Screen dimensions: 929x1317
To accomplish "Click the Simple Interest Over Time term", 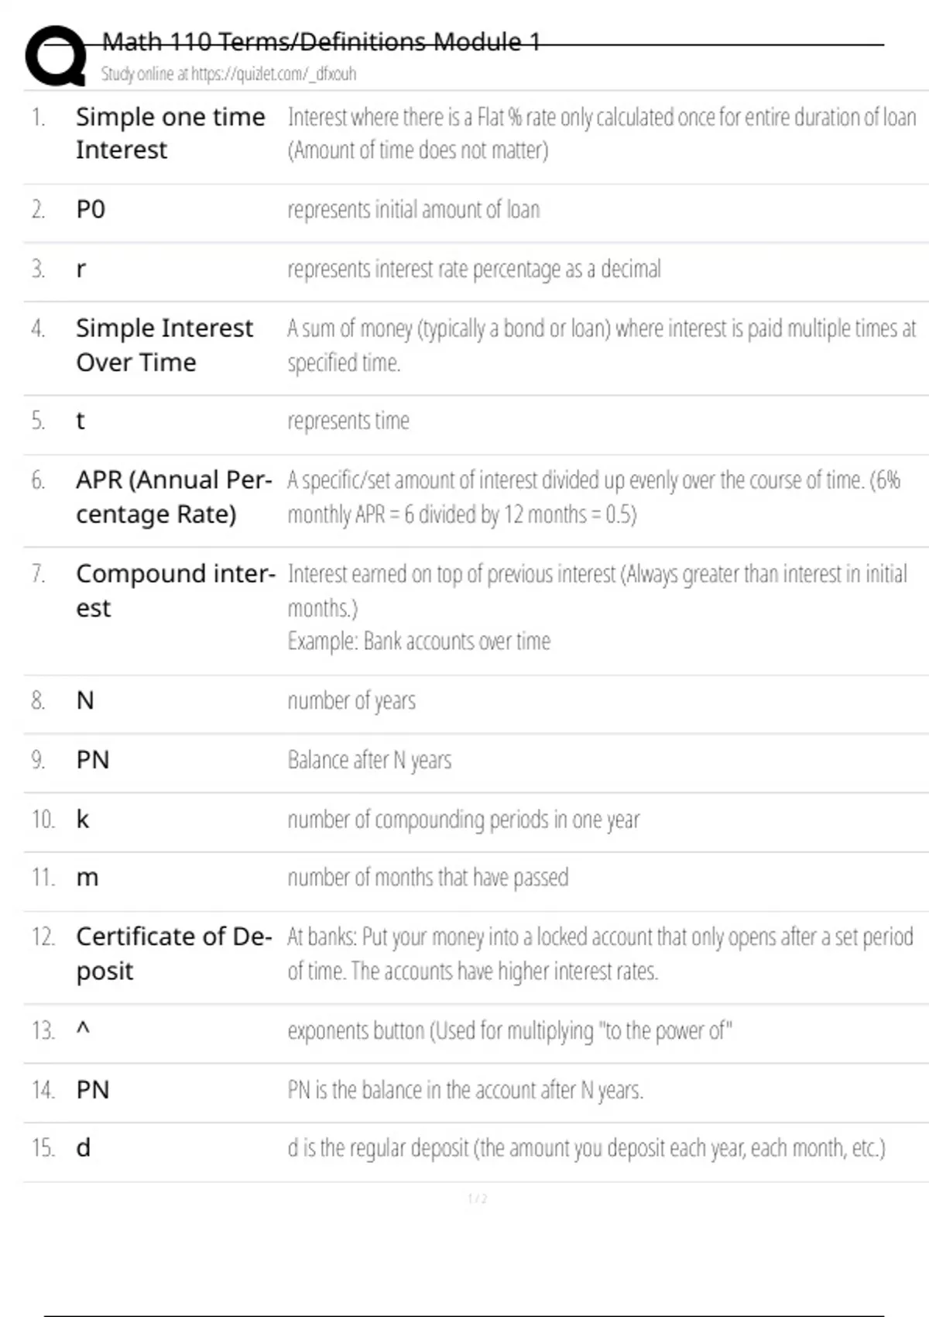I will pos(164,345).
